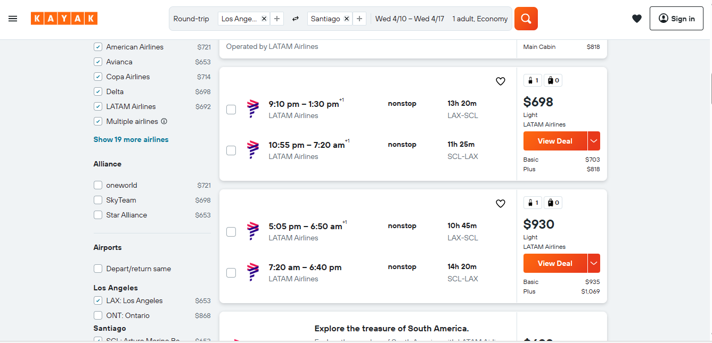Screen dimensions: 712x343
Task: Select the 5:05 pm LAX-SCL flight checkbox
Action: pyautogui.click(x=231, y=232)
